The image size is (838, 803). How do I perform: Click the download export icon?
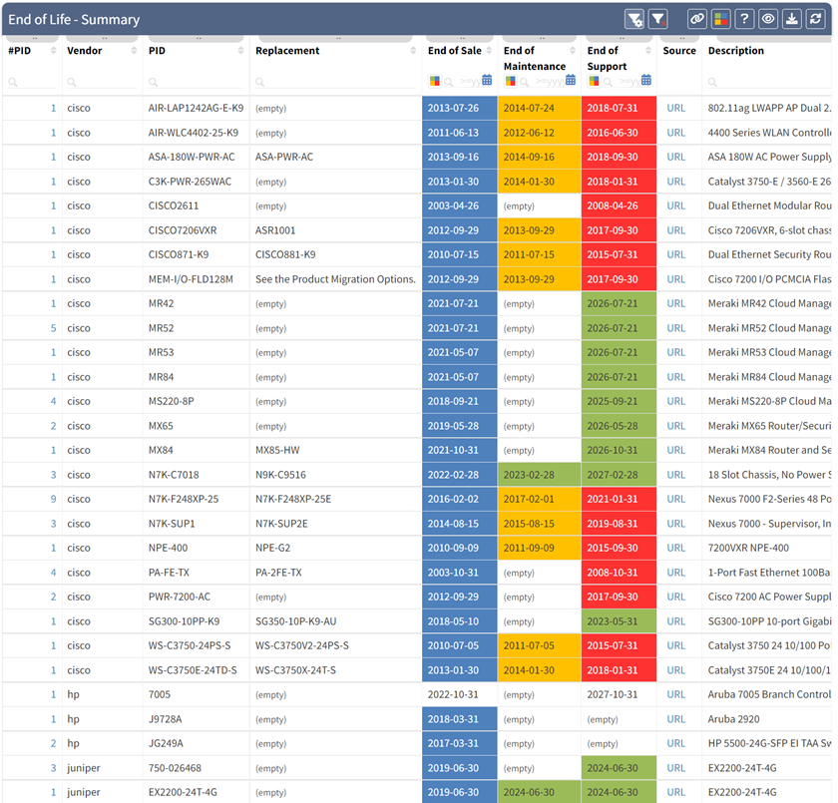tap(792, 20)
